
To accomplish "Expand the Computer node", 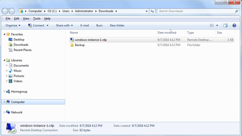I will pos(4,102).
